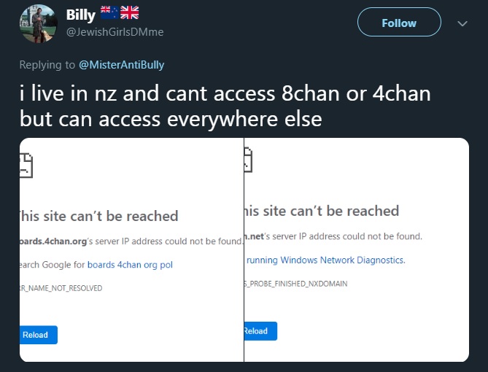Click the United Kingdom flag emoji

point(129,13)
